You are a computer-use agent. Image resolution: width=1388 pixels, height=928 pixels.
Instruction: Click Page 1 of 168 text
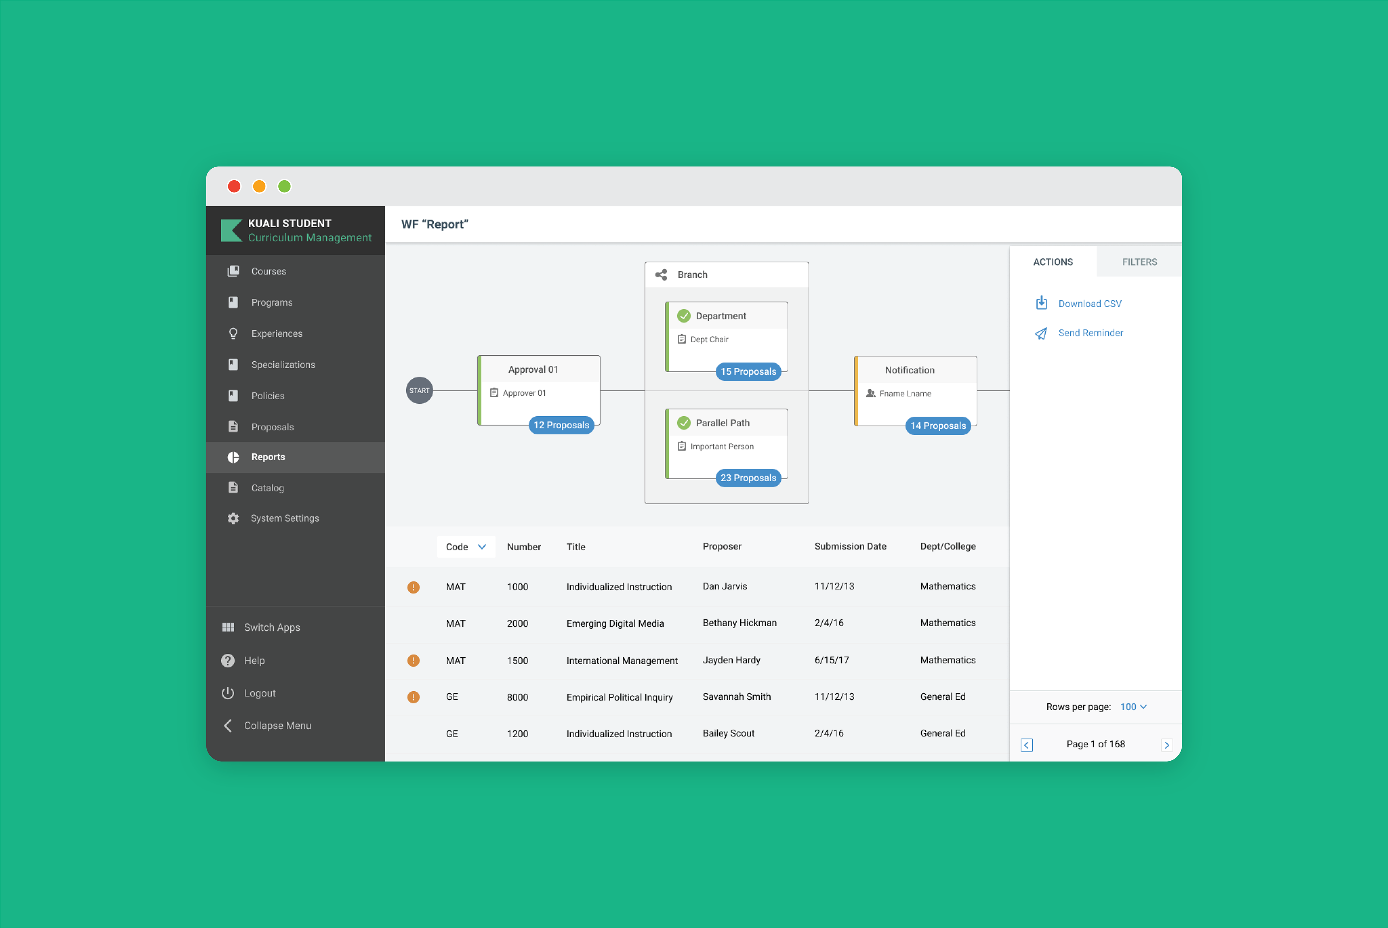click(1096, 744)
